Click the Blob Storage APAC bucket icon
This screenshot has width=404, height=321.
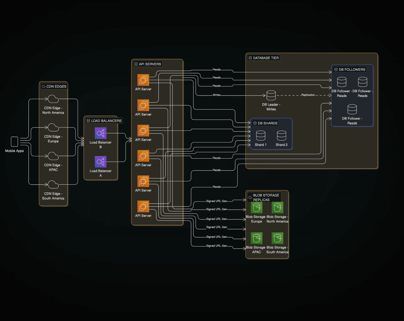click(257, 238)
